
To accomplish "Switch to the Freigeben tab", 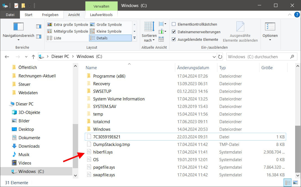I will pos(50,15).
